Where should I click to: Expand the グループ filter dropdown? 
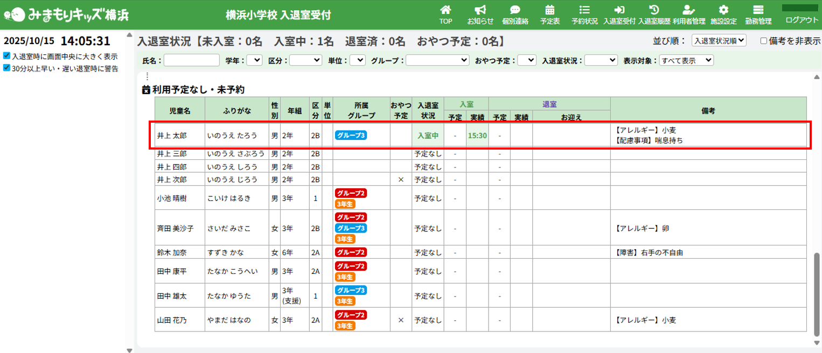point(437,61)
